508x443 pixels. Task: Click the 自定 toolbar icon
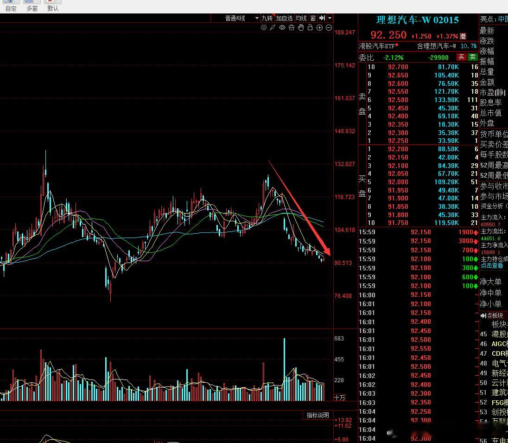pos(11,6)
